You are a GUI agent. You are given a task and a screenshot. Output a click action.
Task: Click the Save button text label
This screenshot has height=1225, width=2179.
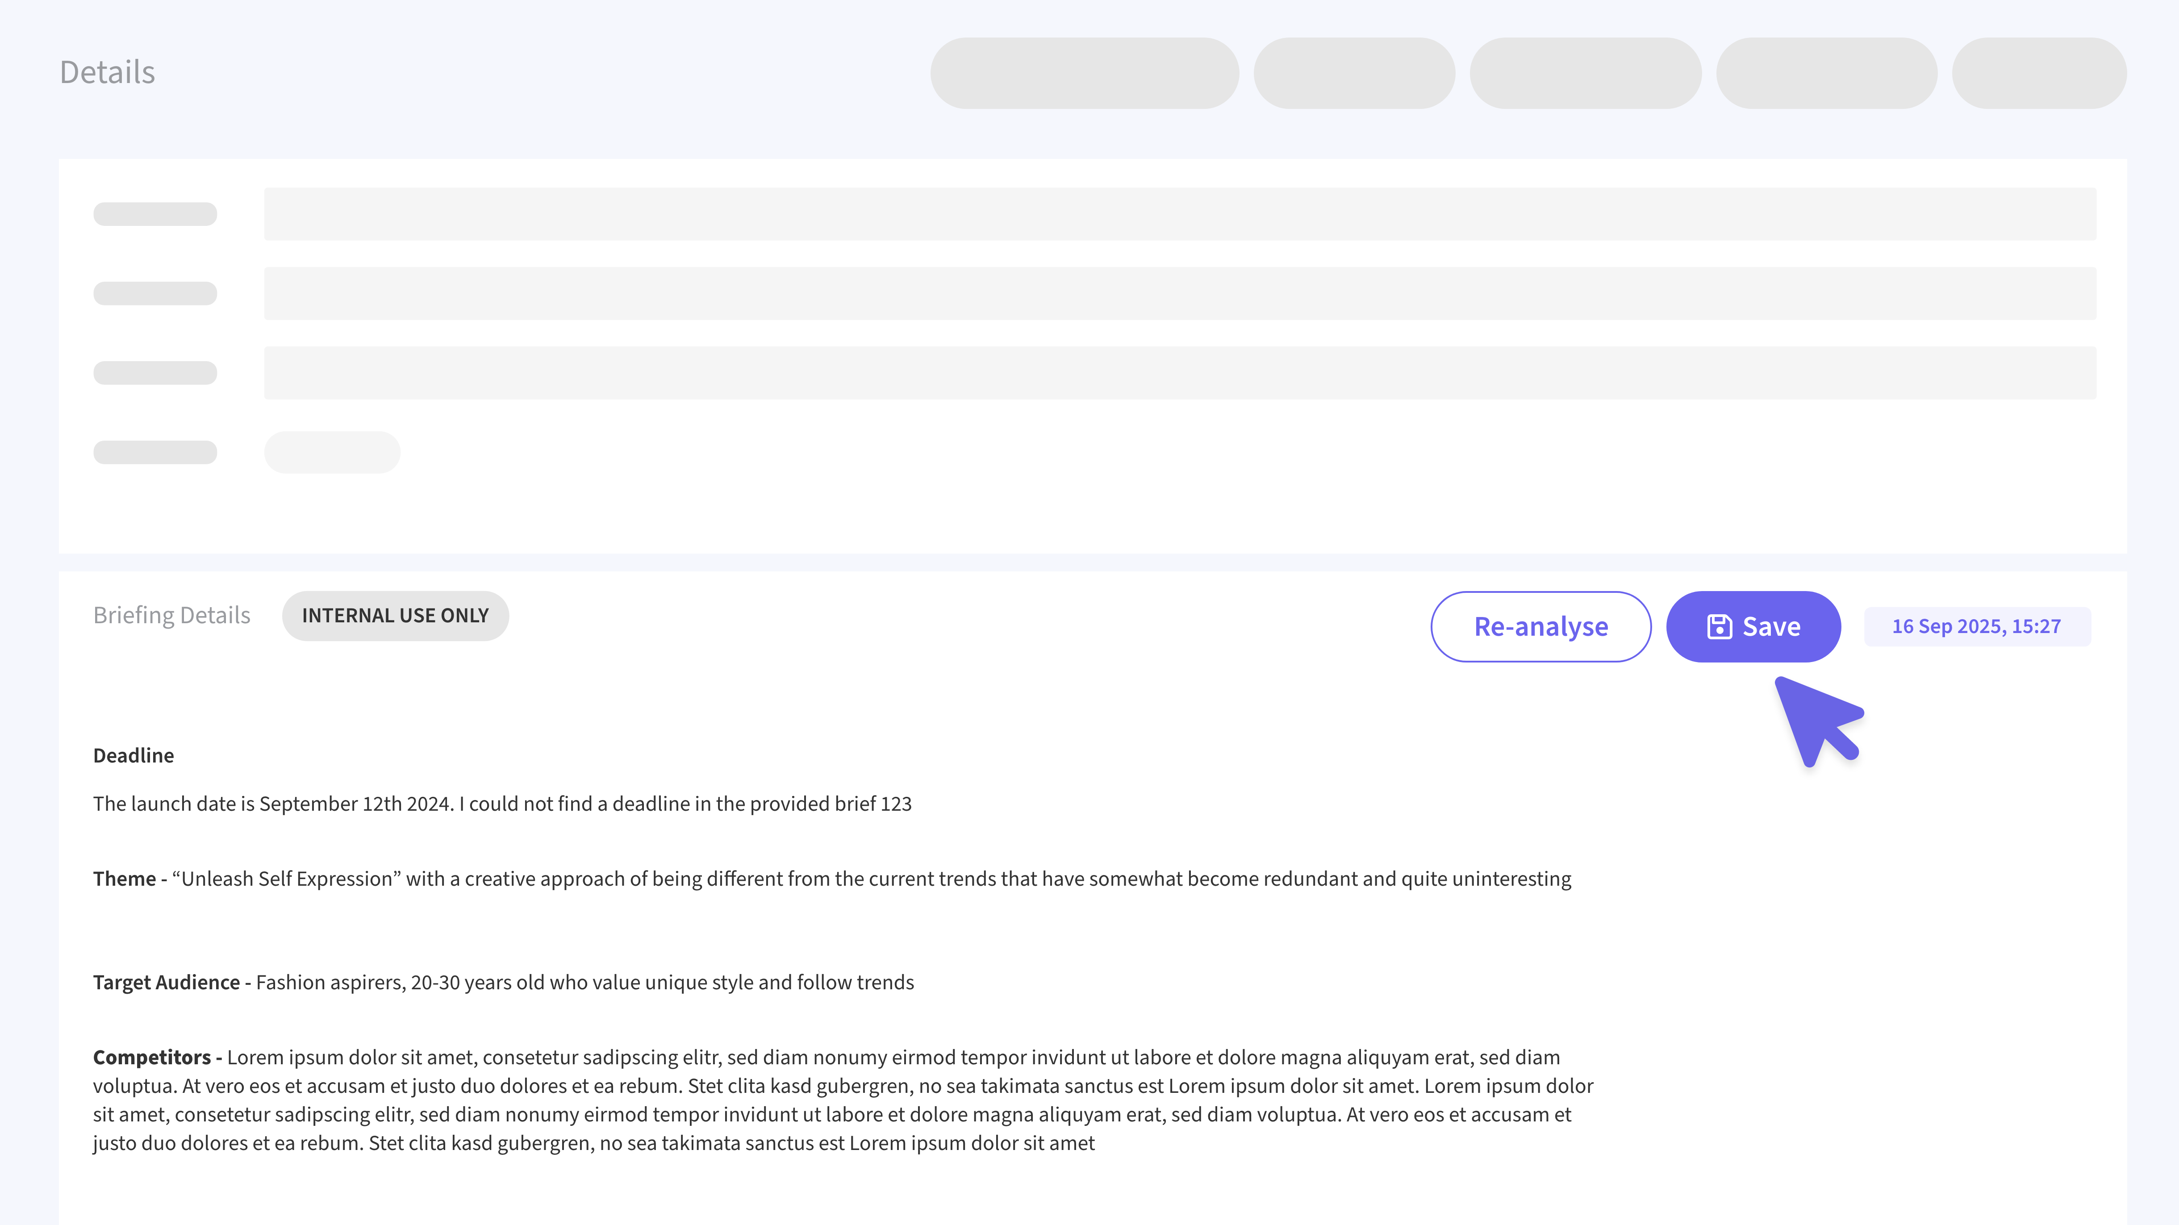point(1771,627)
